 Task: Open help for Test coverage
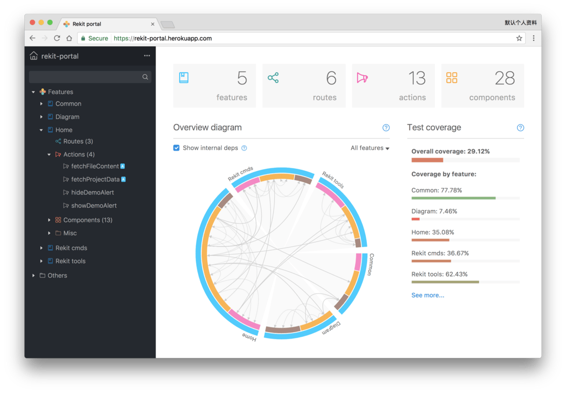520,127
